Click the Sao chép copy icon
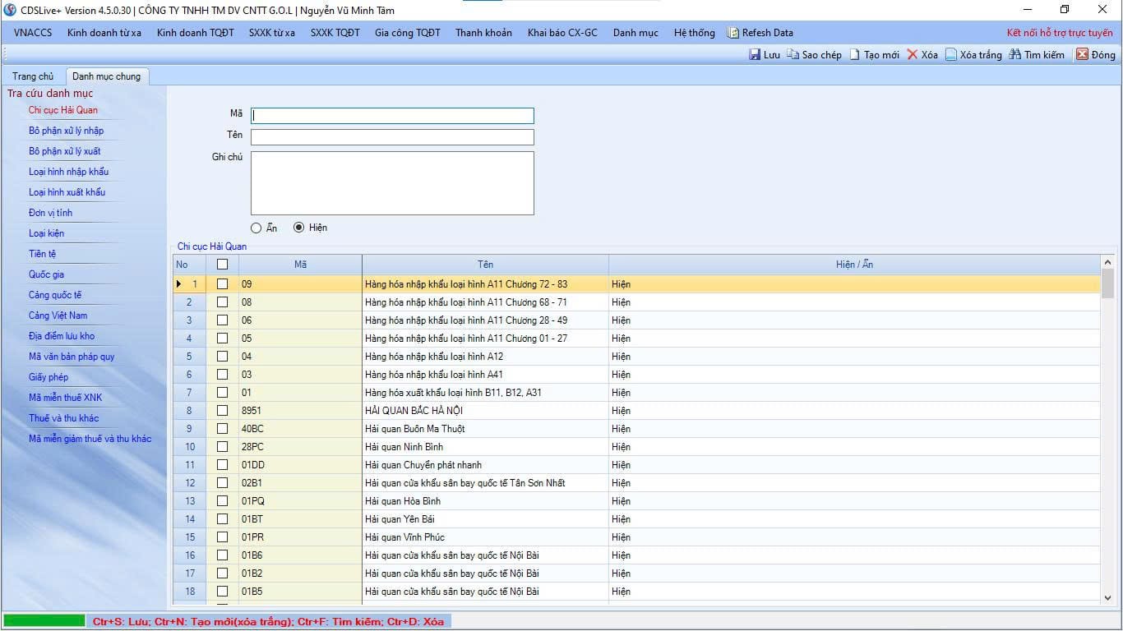 point(793,55)
